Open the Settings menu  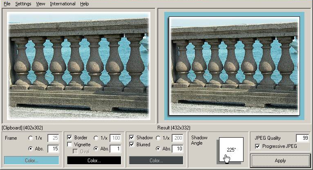point(23,4)
